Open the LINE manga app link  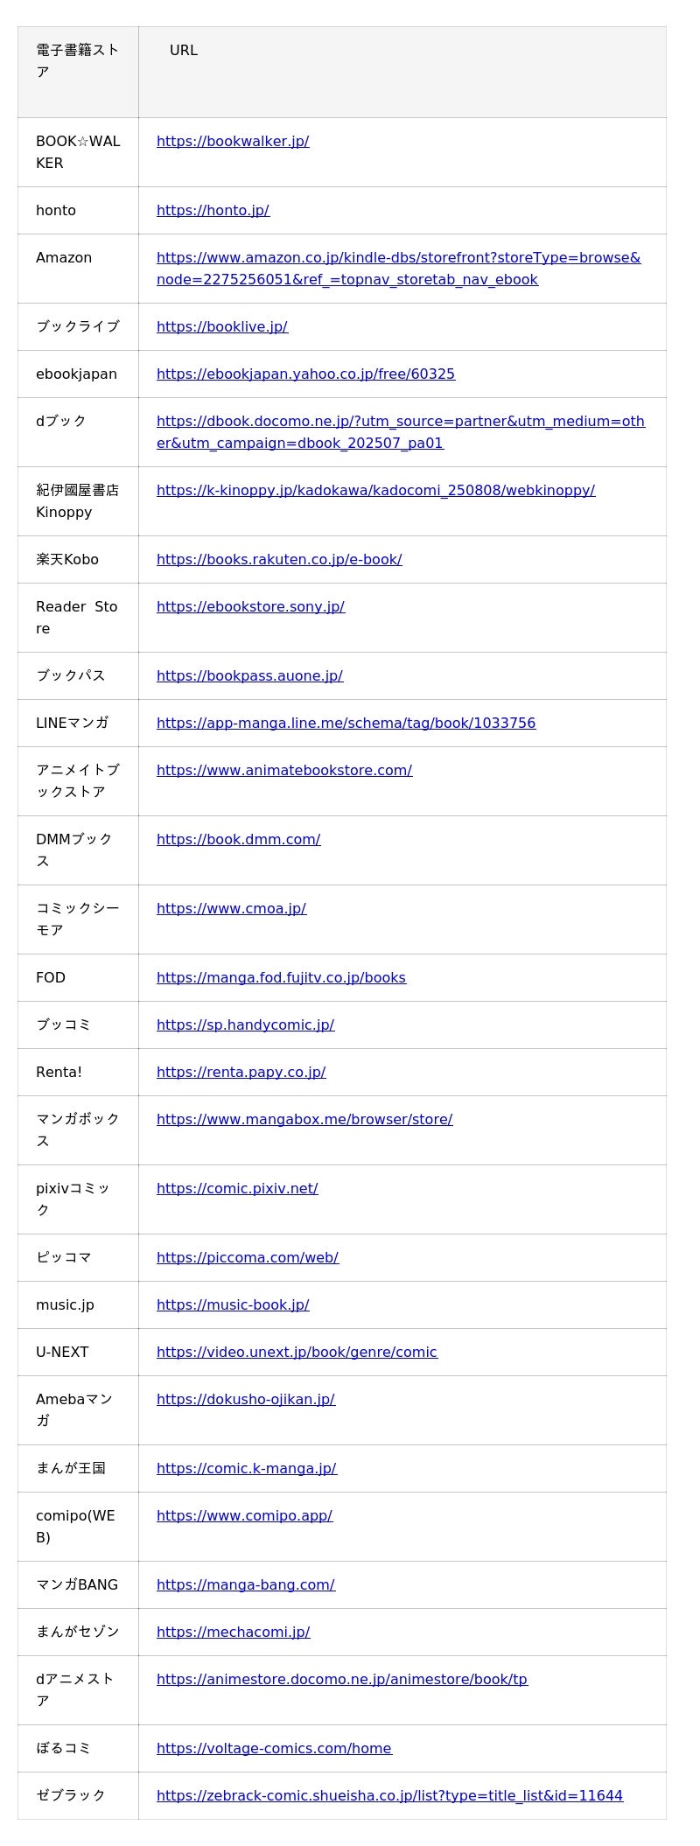[346, 723]
